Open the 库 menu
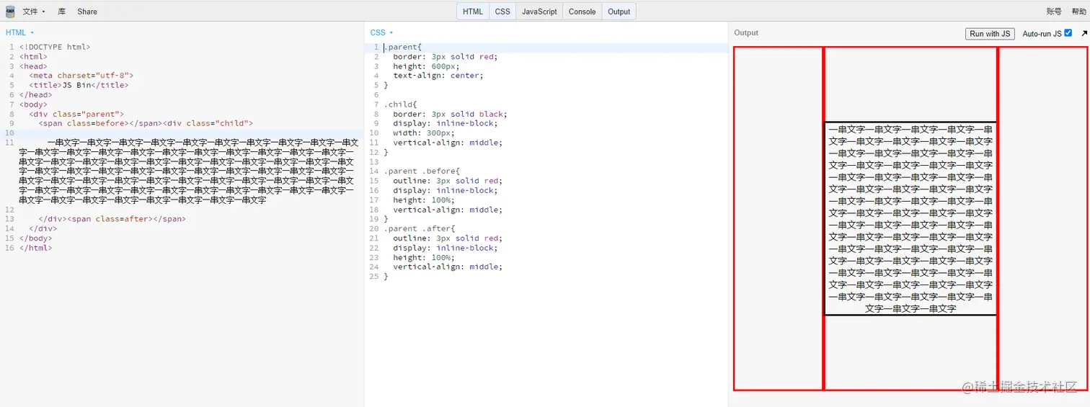Screen dimensions: 1090x407 point(61,12)
